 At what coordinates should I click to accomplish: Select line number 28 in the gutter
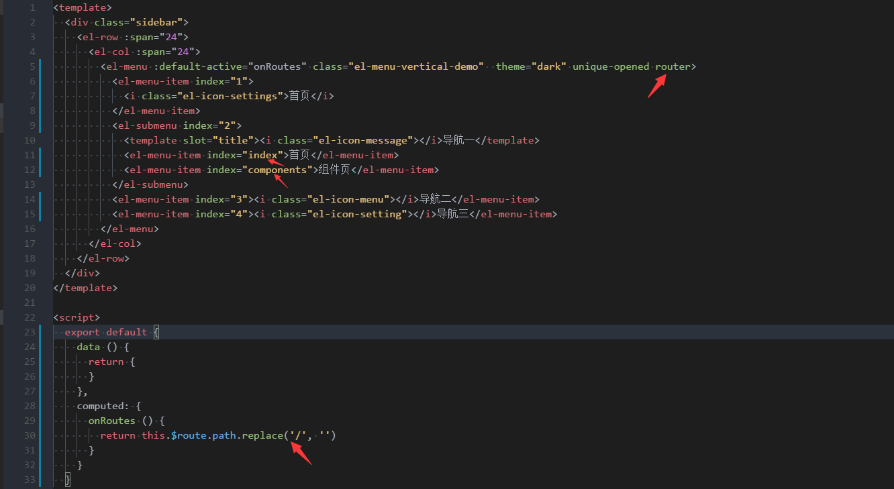[x=30, y=406]
